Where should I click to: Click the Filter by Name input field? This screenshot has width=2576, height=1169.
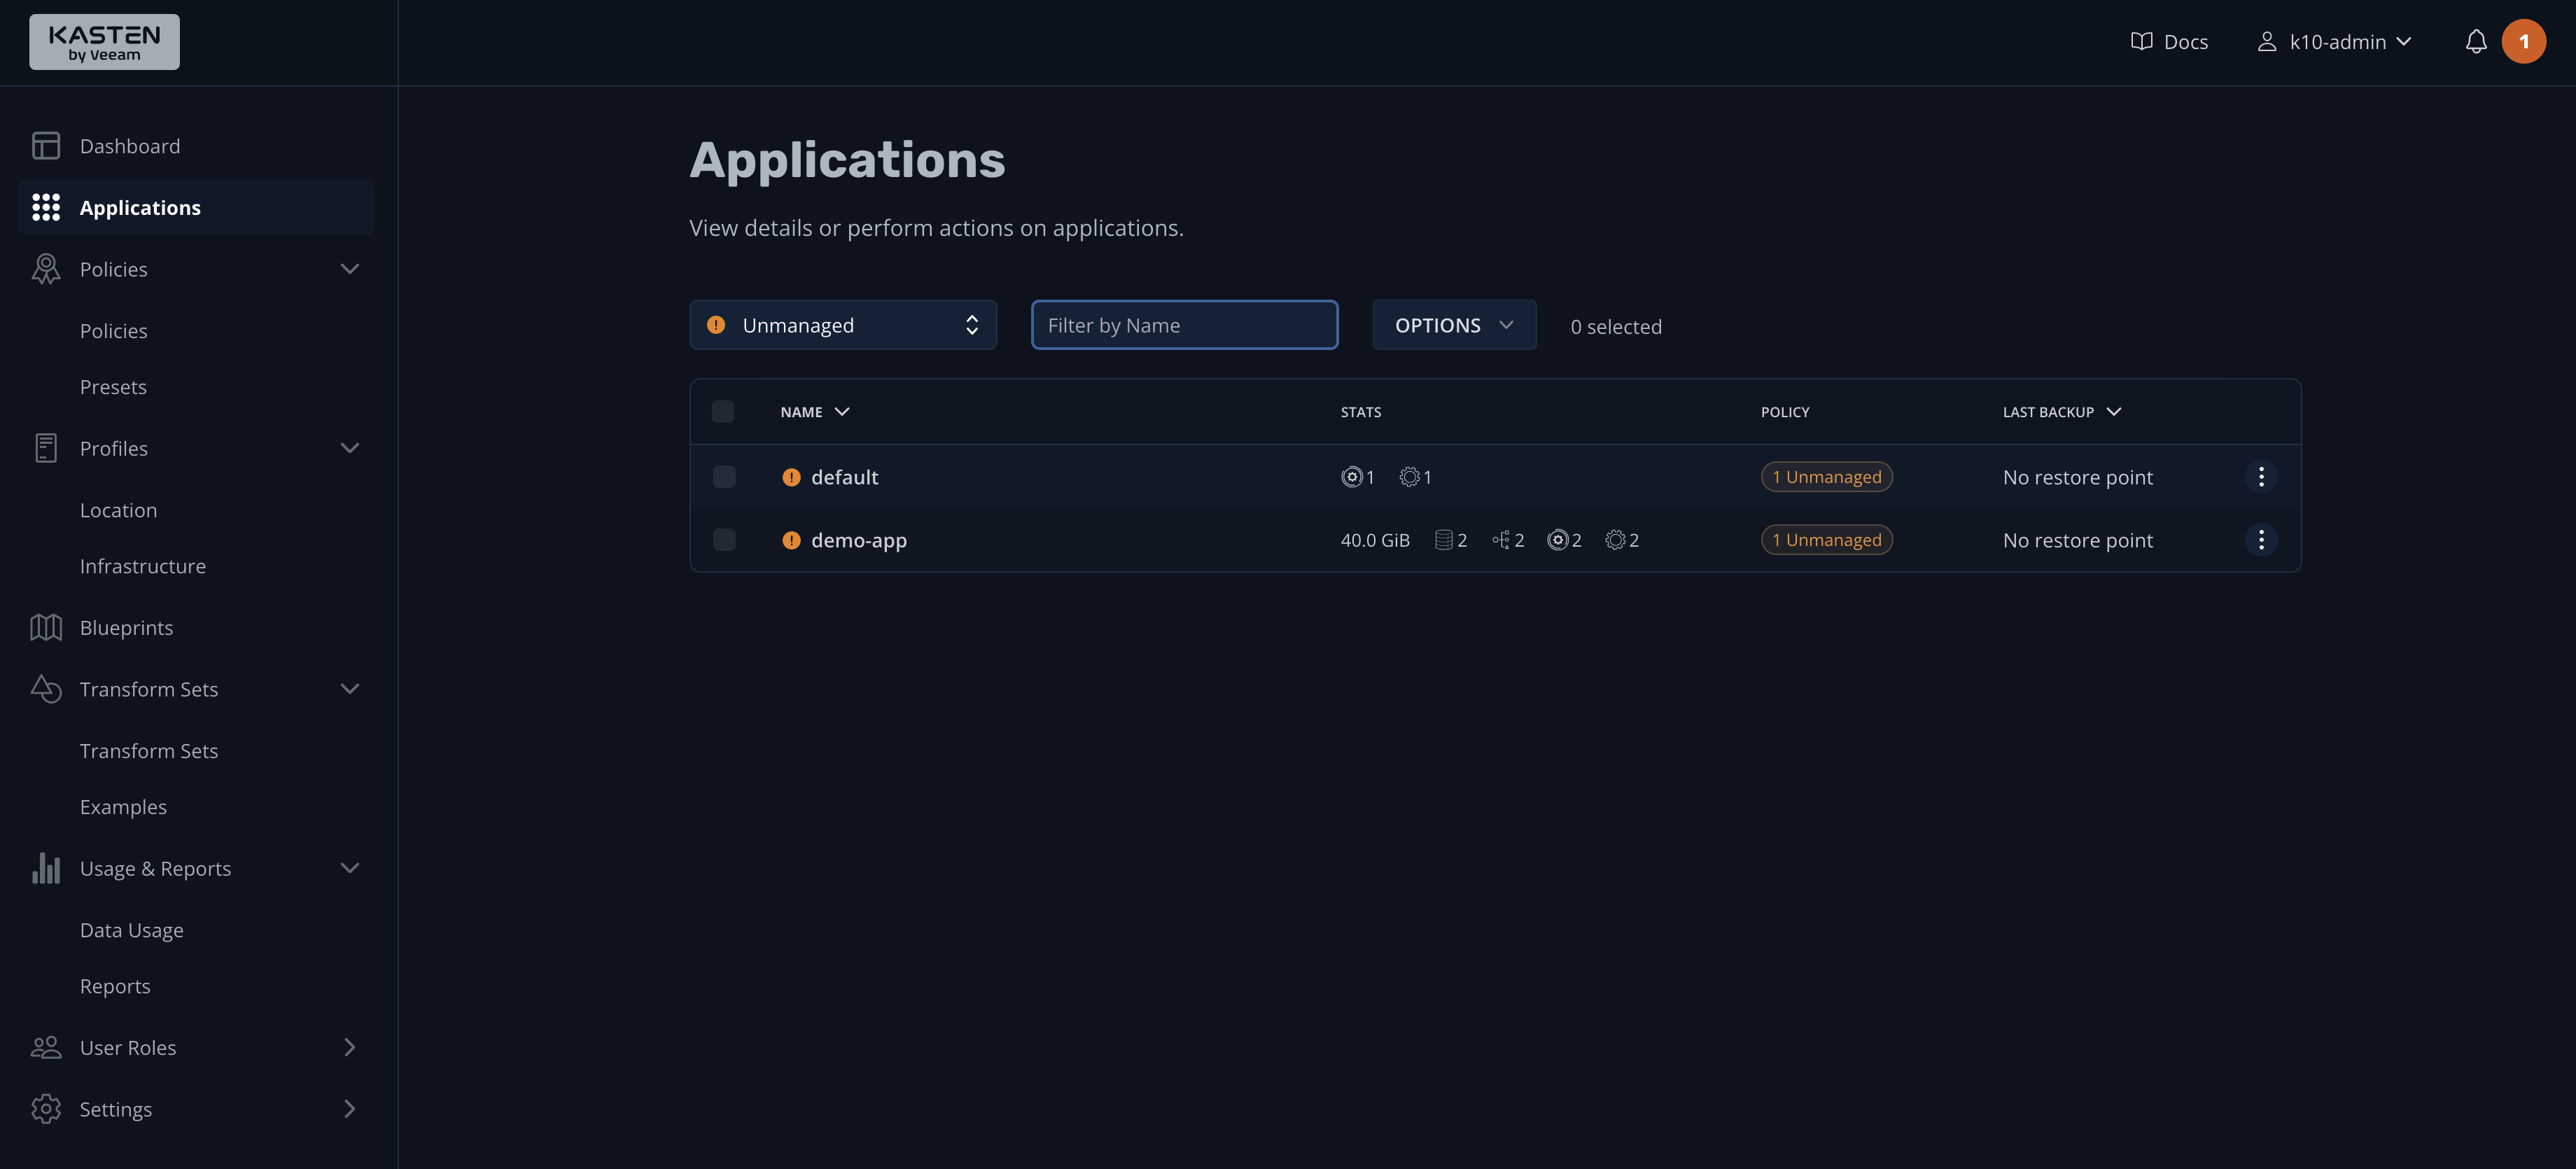point(1184,324)
